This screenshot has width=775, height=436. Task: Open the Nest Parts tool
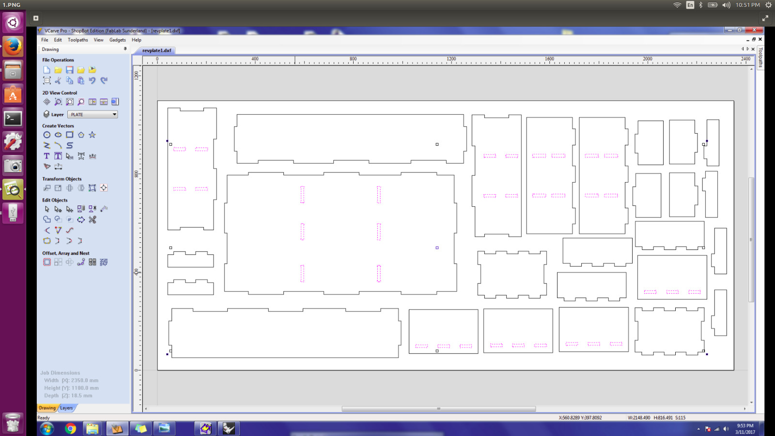104,262
